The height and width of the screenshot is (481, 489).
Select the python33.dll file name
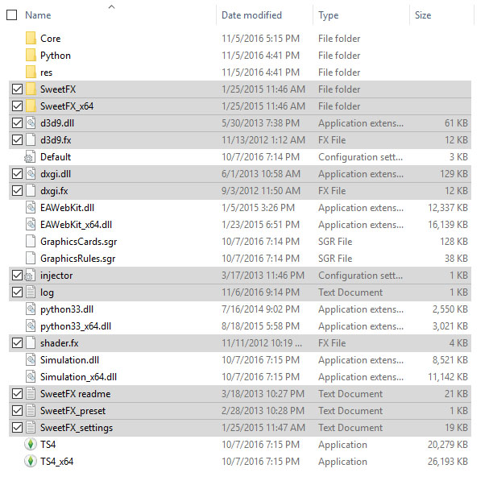[67, 309]
